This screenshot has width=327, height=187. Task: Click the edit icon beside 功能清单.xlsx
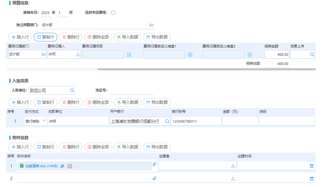[x=62, y=166]
